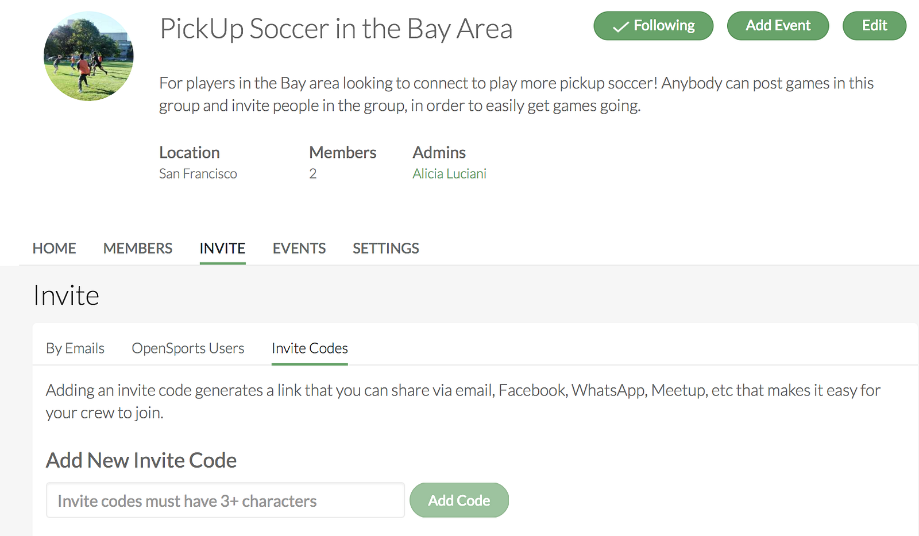Open the EVENTS tab
Viewport: 919px width, 536px height.
299,248
